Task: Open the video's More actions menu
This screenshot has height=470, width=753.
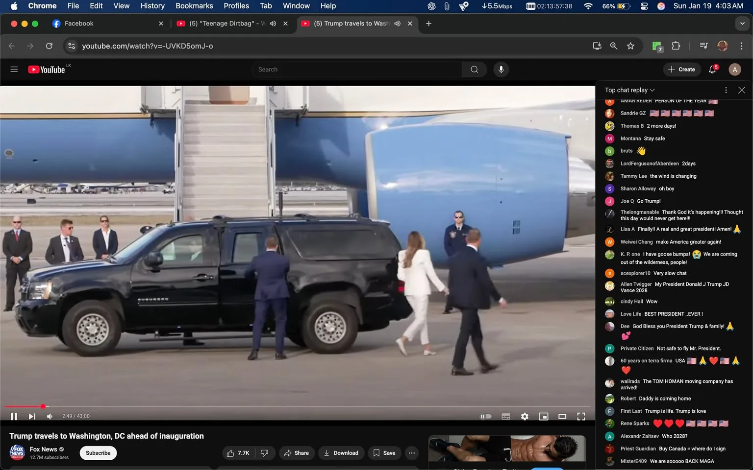Action: pos(411,453)
